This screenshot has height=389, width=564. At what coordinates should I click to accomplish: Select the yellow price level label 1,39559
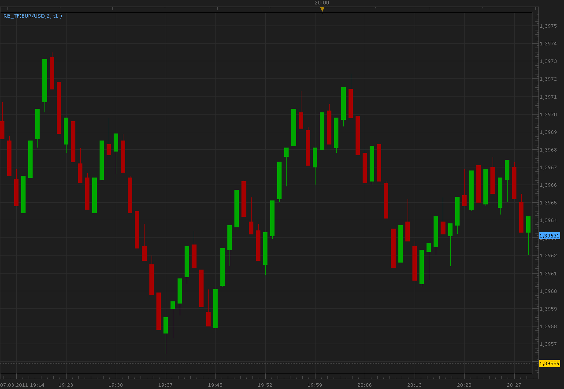549,363
